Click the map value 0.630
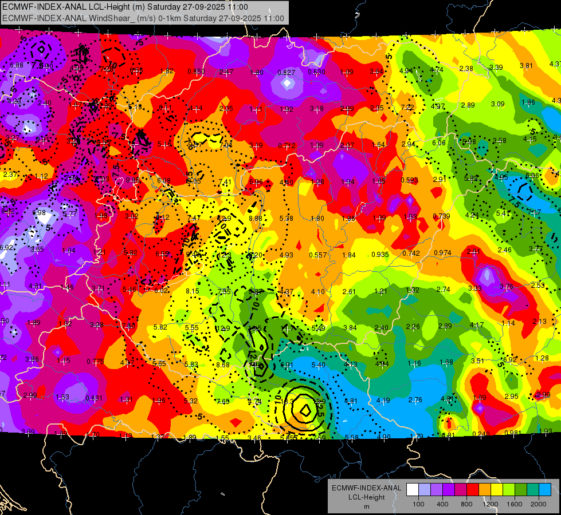Image resolution: width=561 pixels, height=515 pixels. [317, 72]
